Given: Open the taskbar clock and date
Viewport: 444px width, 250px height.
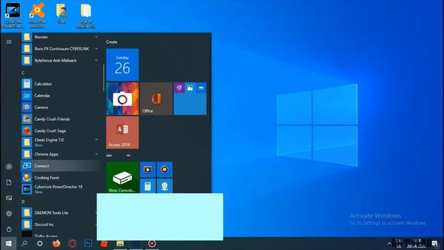Looking at the screenshot, I should click(416, 244).
